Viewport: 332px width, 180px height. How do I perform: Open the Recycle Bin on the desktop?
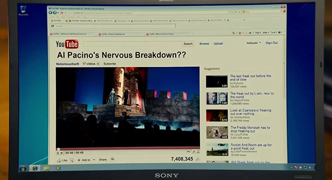23,10
